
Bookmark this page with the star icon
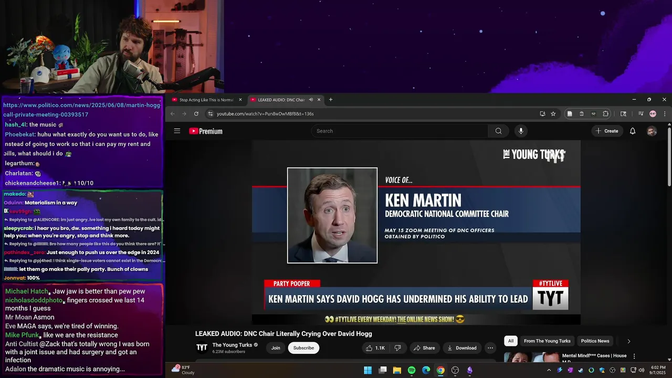coord(553,113)
